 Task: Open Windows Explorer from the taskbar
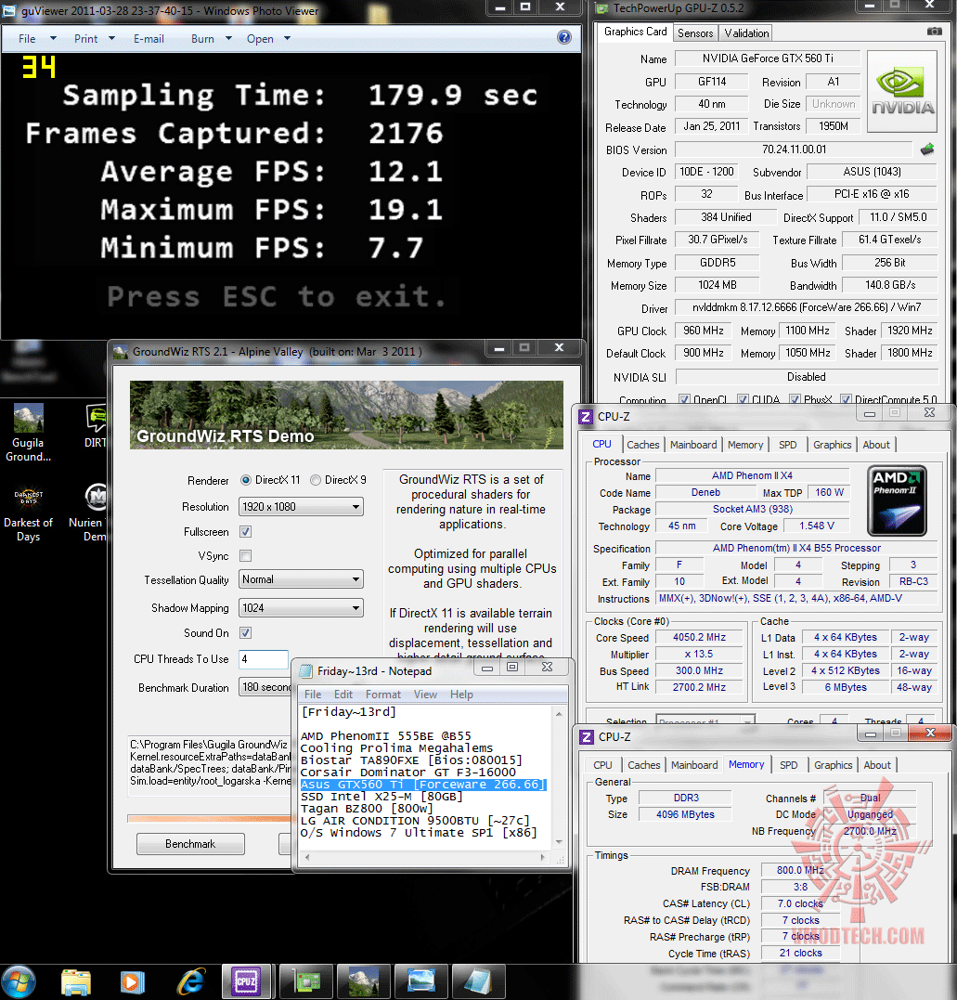[x=76, y=982]
